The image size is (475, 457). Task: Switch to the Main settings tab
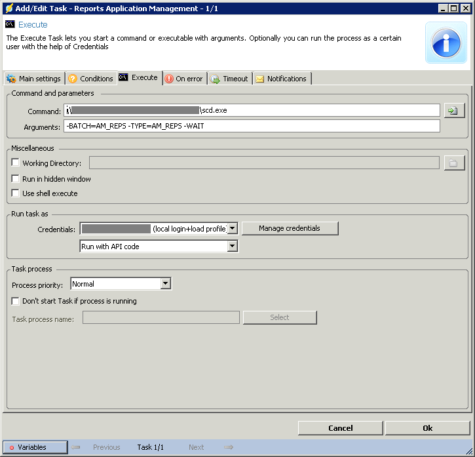point(33,79)
